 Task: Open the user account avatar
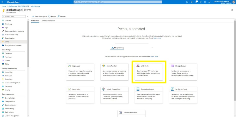tap(234, 2)
